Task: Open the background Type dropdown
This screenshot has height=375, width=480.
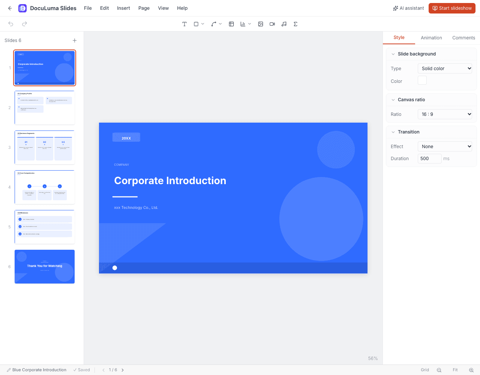Action: [x=445, y=69]
